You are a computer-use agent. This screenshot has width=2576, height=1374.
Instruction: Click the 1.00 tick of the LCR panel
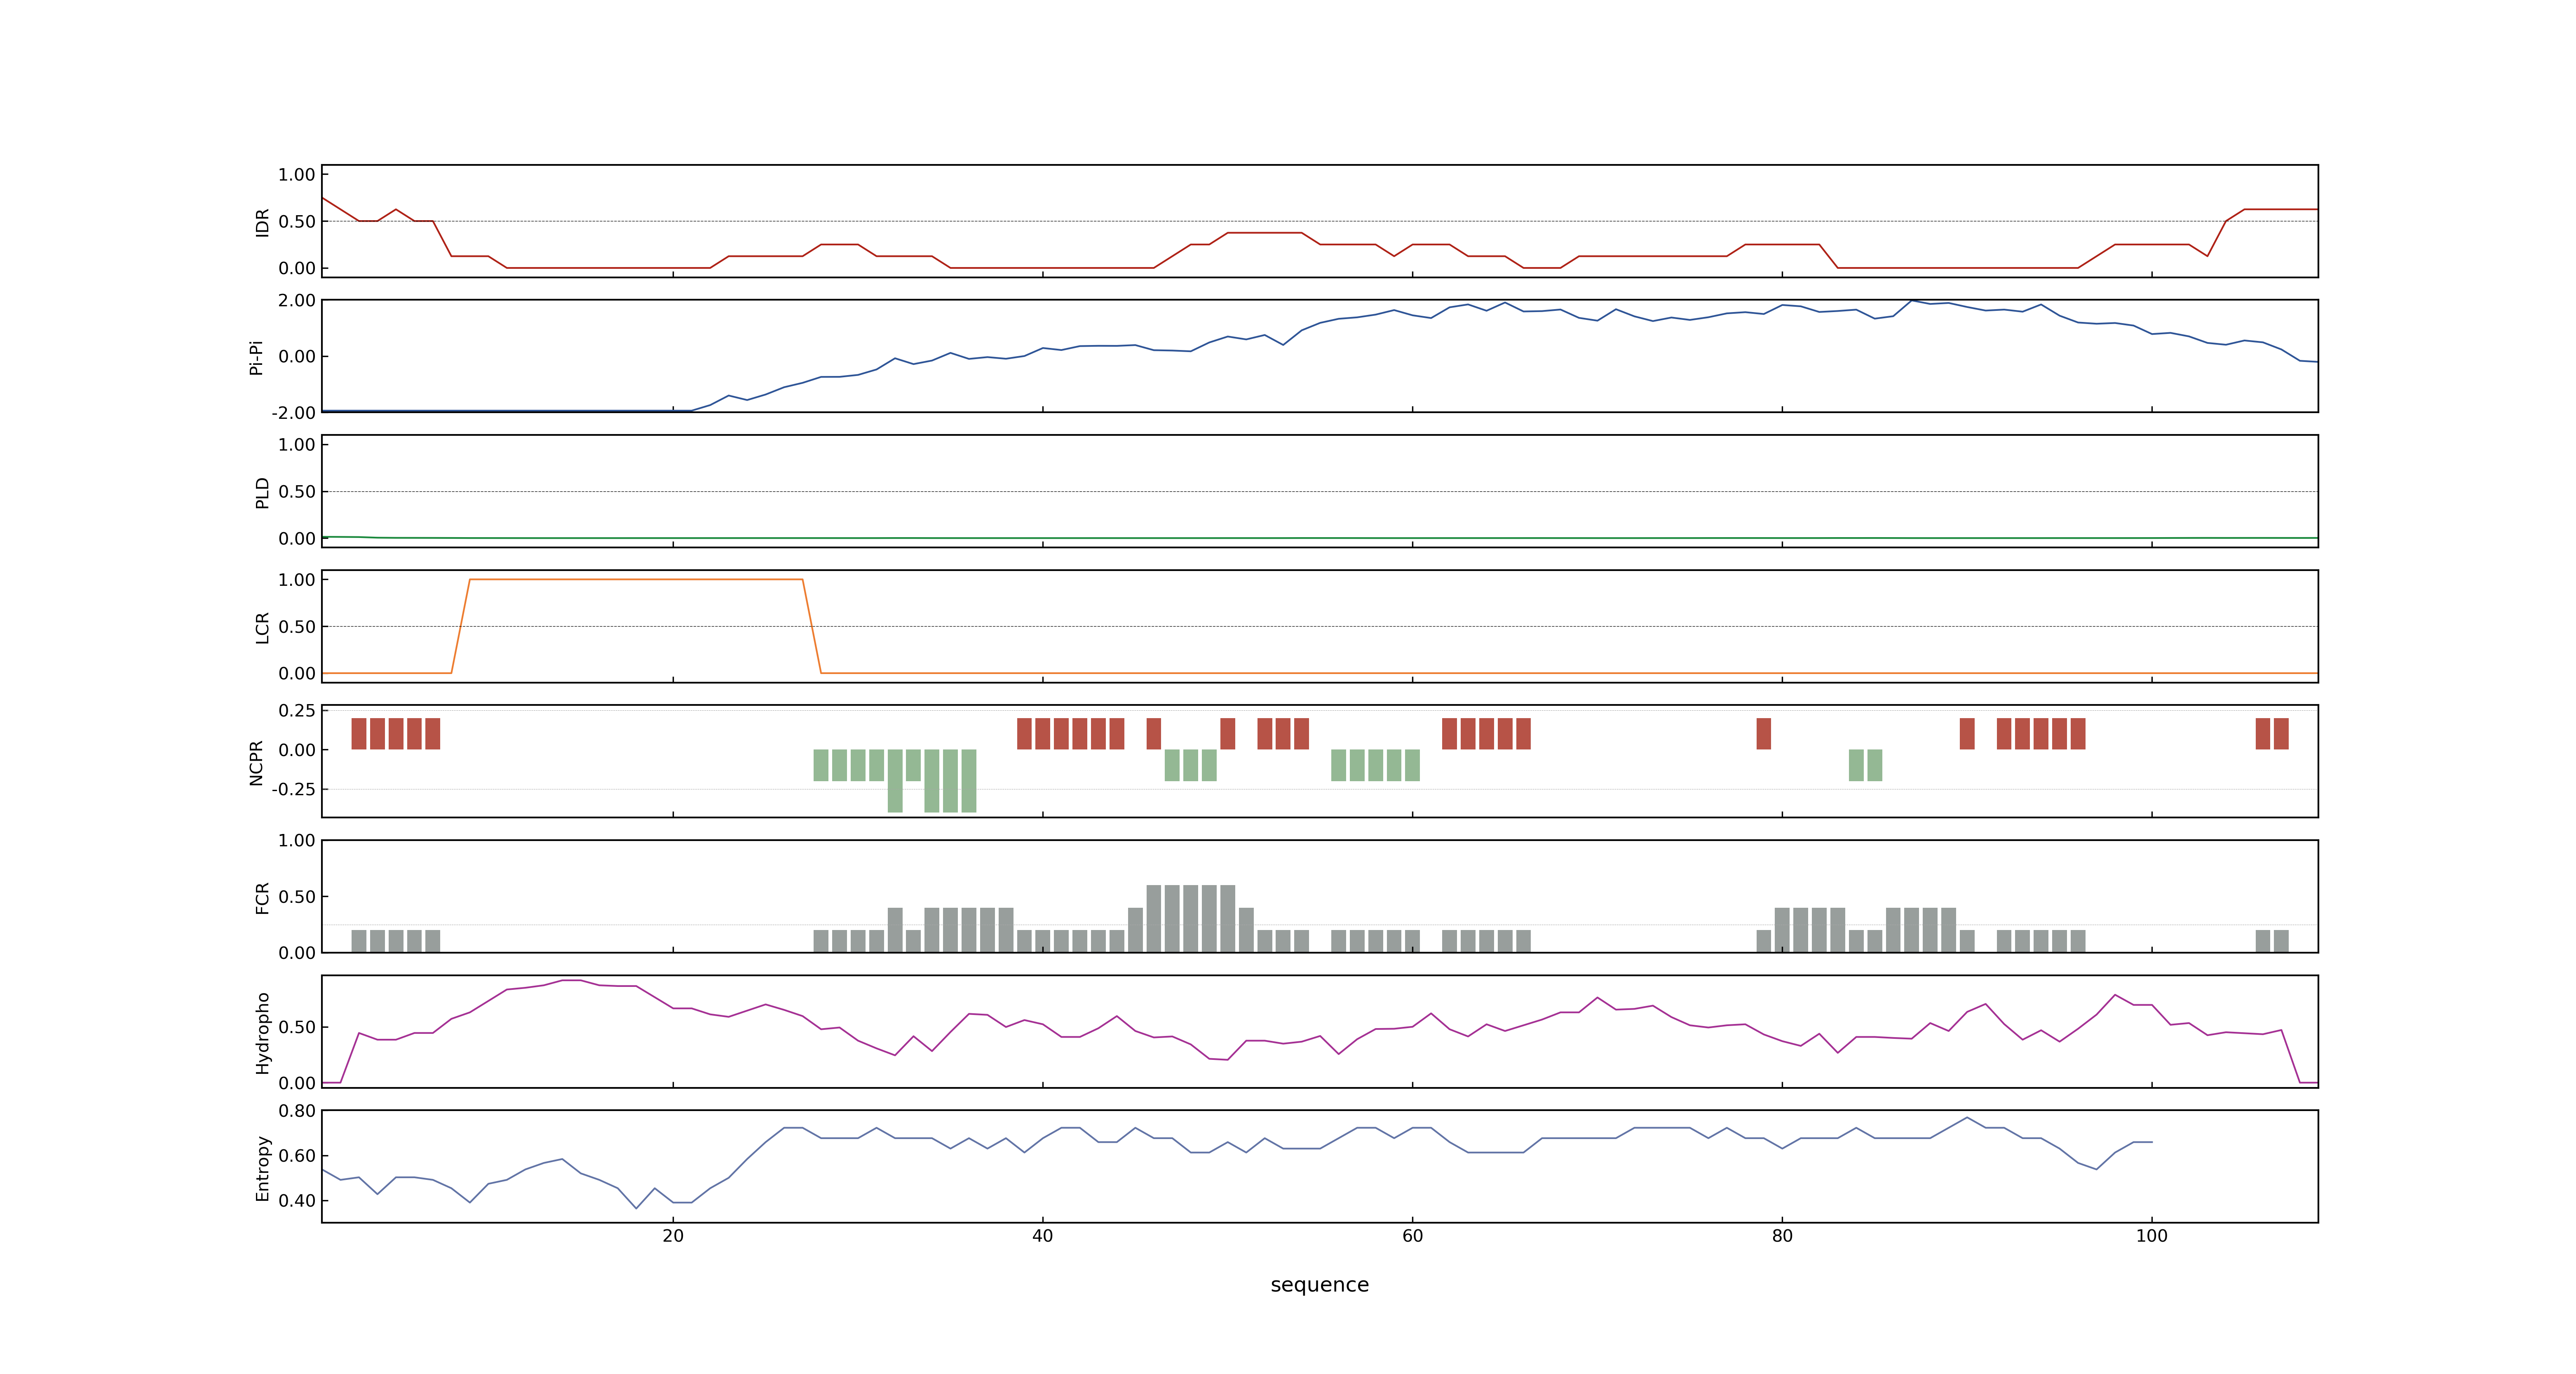tap(297, 580)
